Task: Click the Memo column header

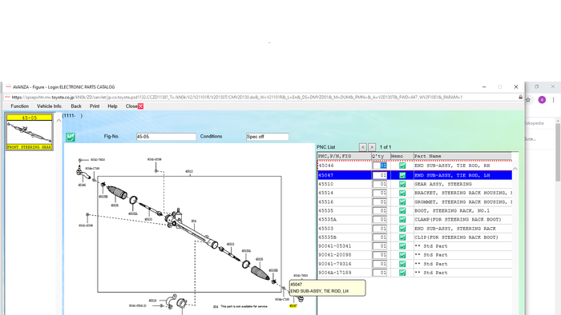Action: 402,156
